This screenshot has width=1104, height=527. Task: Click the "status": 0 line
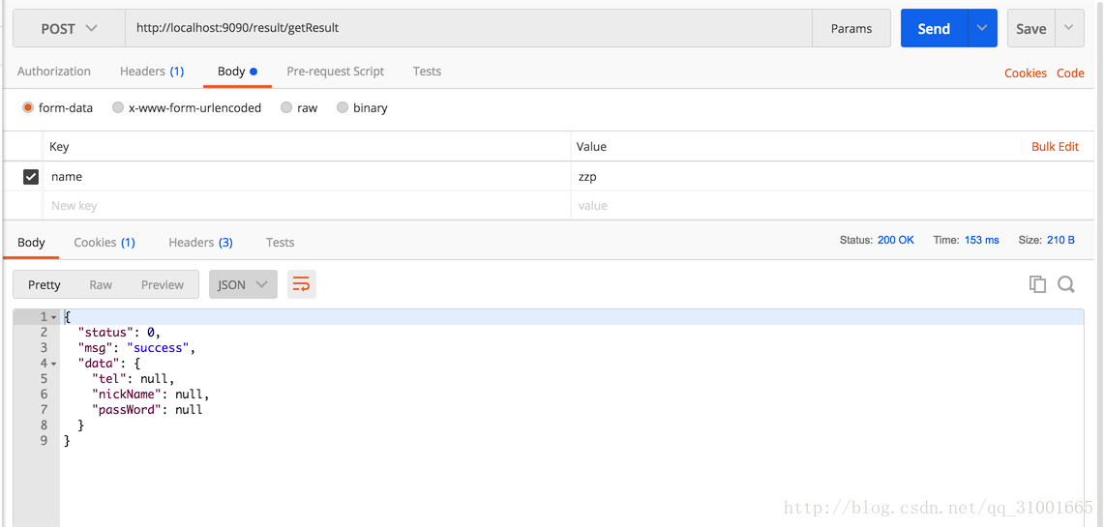119,332
